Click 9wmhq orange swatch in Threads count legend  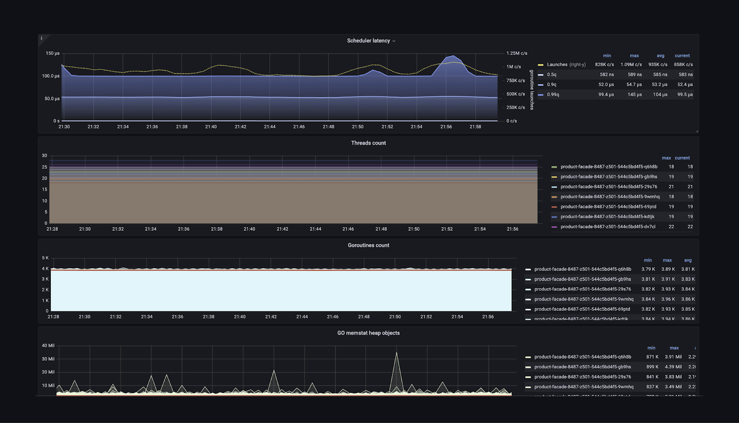coord(554,197)
